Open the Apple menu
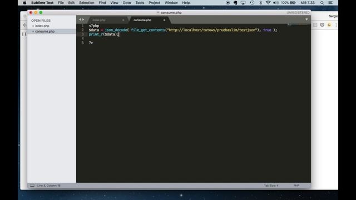356x200 pixels. pyautogui.click(x=24, y=3)
